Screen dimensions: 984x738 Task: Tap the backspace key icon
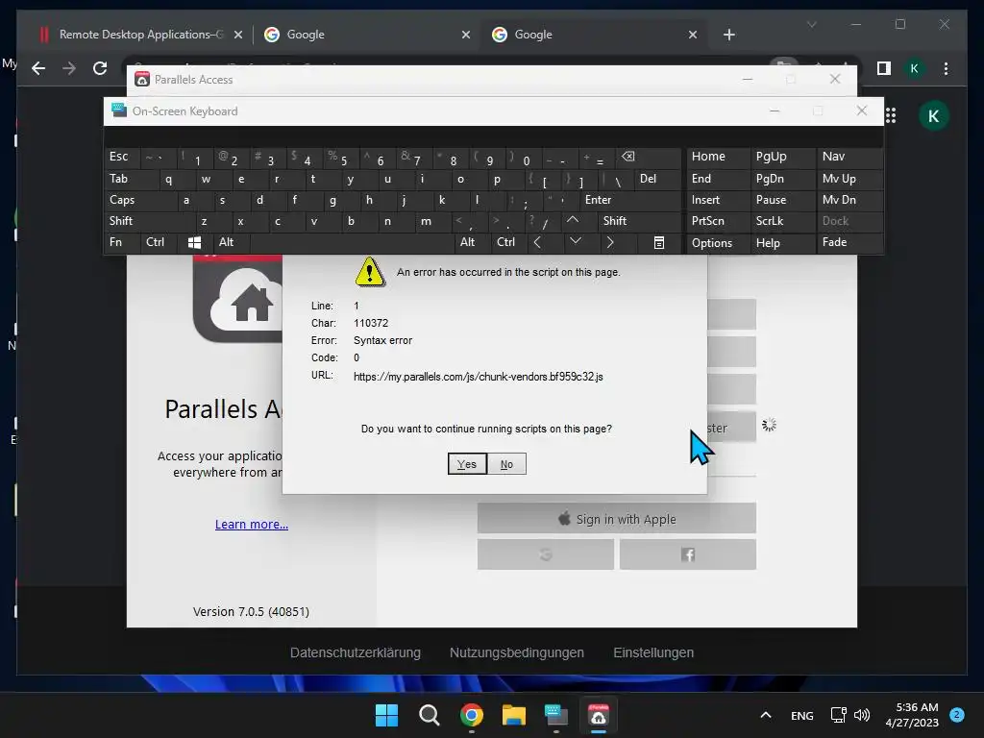[x=648, y=157]
